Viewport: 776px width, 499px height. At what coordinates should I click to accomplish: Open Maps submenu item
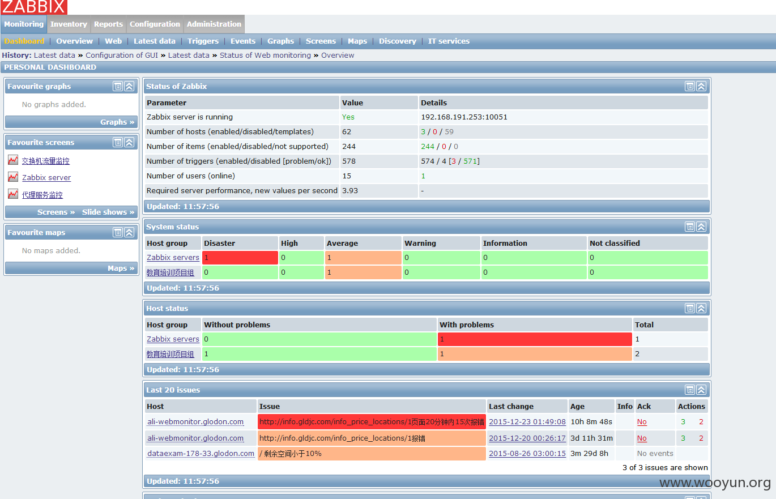point(357,41)
